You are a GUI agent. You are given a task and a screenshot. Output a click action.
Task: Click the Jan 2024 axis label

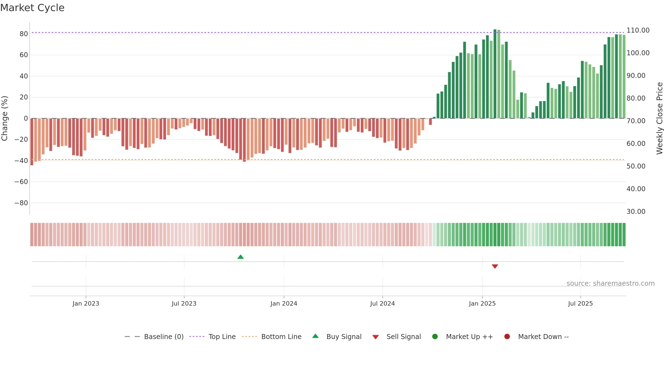[x=284, y=304]
